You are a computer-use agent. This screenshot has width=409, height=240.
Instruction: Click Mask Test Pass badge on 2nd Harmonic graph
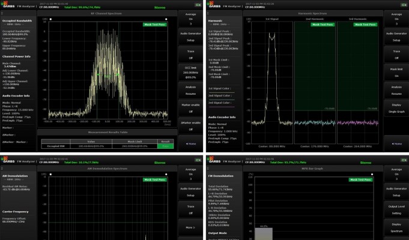323,25
